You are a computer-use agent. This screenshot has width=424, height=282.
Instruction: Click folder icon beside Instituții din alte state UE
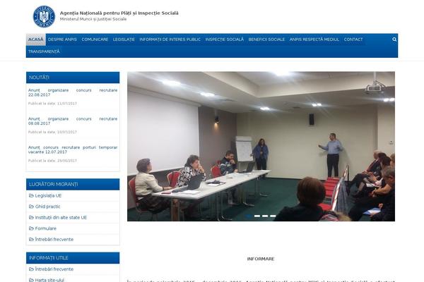[x=31, y=218]
